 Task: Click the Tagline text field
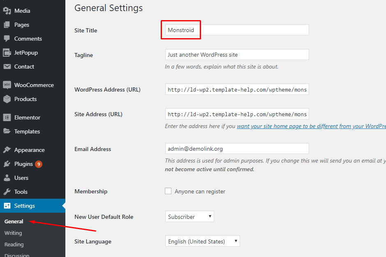coord(237,55)
